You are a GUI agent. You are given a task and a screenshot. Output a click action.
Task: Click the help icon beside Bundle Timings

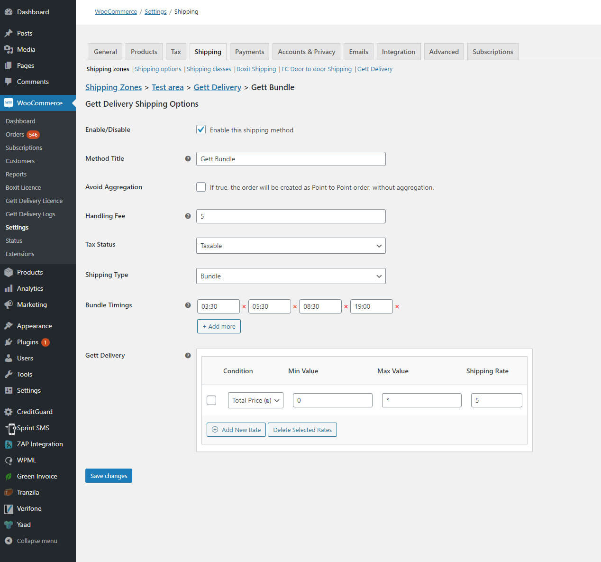point(188,305)
